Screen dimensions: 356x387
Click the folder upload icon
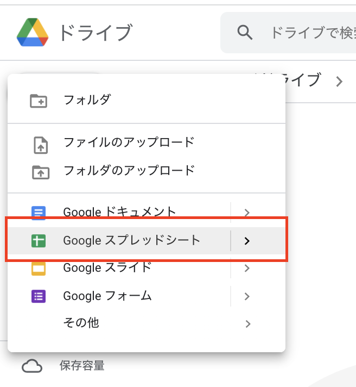point(41,172)
